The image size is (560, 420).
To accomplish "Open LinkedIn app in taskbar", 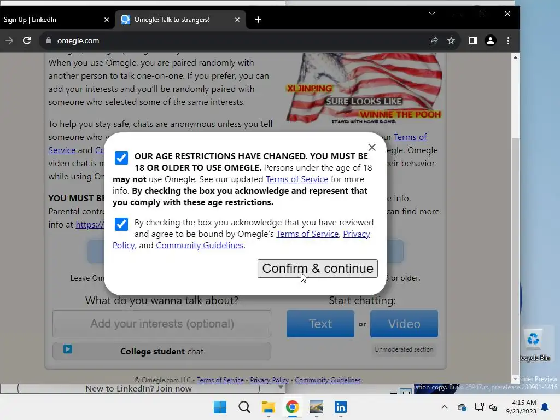I will pos(340,407).
